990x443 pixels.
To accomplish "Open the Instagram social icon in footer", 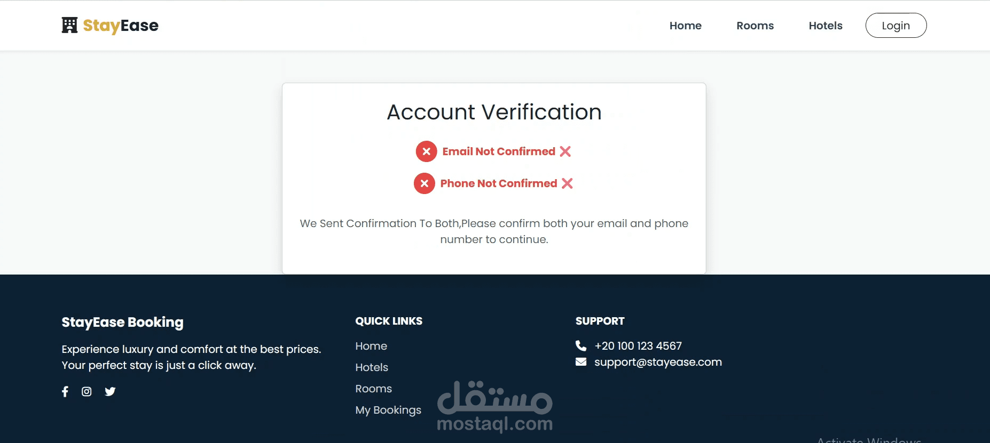I will coord(87,392).
